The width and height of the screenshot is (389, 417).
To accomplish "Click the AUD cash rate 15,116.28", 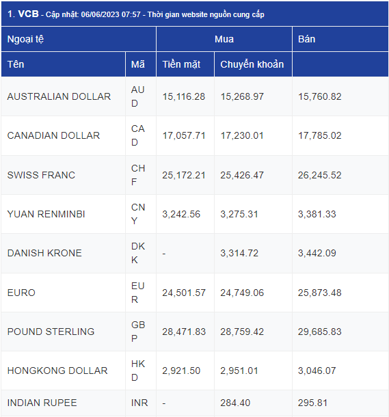I will click(184, 96).
